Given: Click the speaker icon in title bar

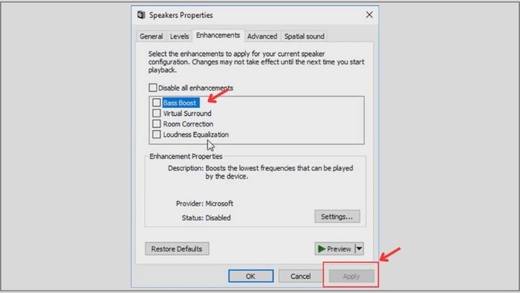Looking at the screenshot, I should pos(141,15).
